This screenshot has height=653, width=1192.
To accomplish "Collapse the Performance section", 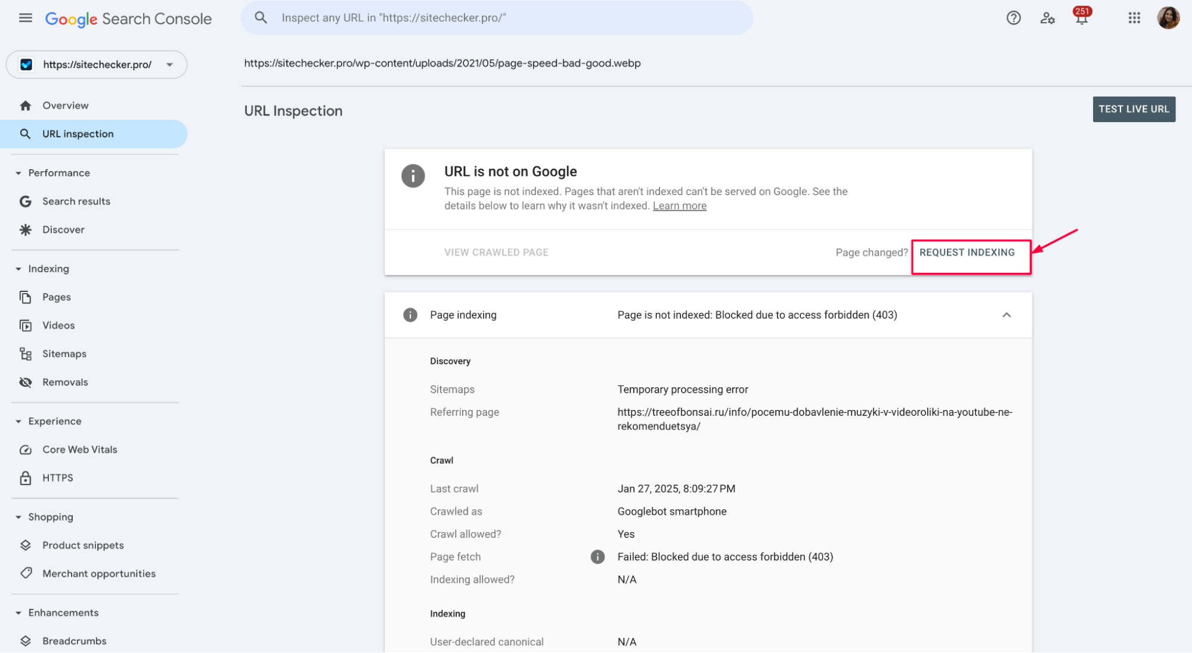I will point(18,173).
